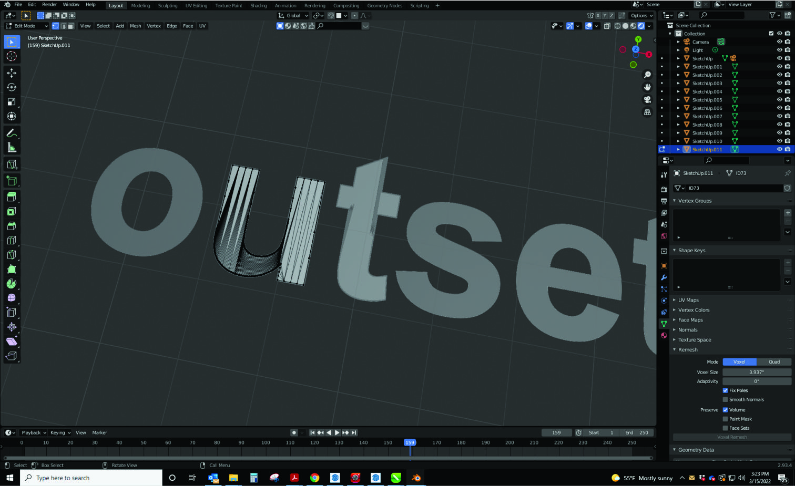Open the Global transform orientation dropdown

[293, 16]
